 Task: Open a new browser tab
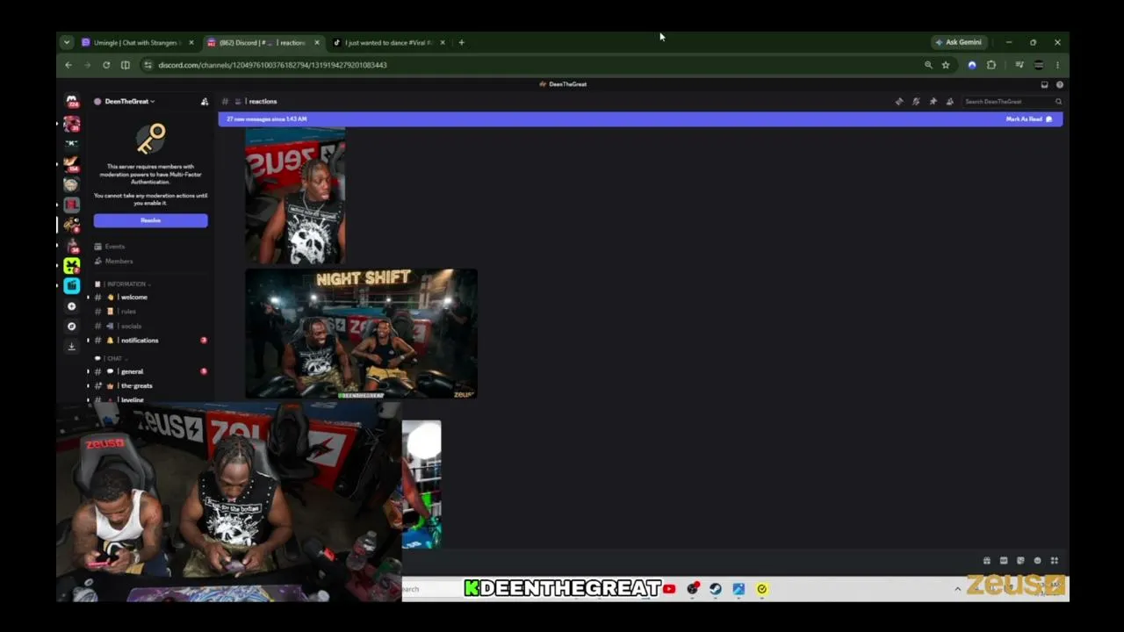pos(462,42)
